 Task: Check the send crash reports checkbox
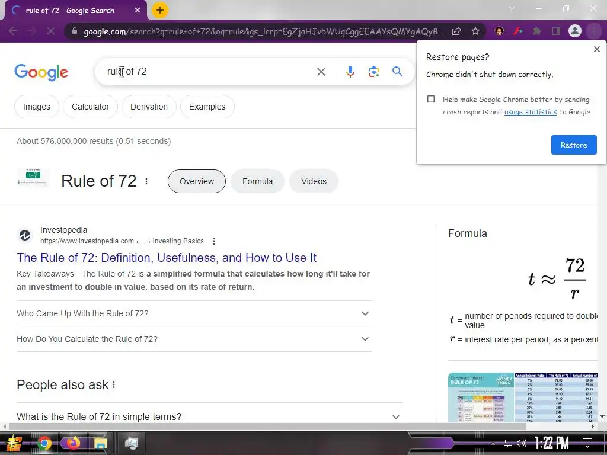[x=431, y=99]
